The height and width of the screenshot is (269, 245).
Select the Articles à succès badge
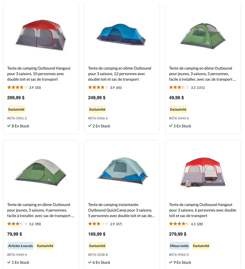[x=20, y=246]
